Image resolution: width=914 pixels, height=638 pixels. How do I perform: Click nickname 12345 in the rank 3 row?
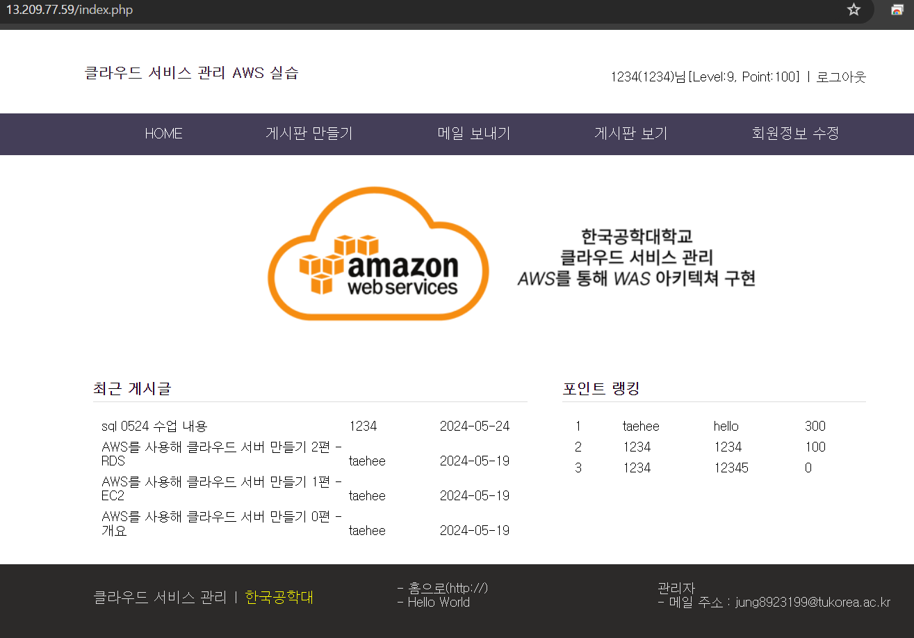coord(731,468)
